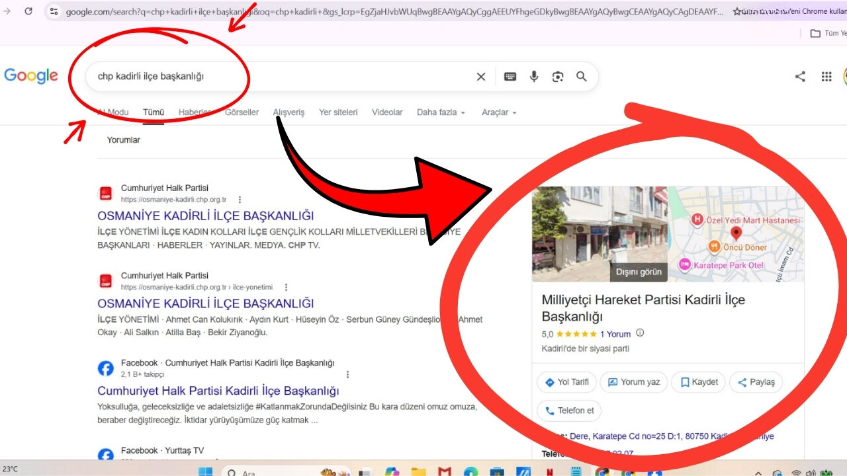Viewport: 847px width, 476px height.
Task: Open three-dot menu for Facebook CHP Kadirli result
Action: point(347,374)
